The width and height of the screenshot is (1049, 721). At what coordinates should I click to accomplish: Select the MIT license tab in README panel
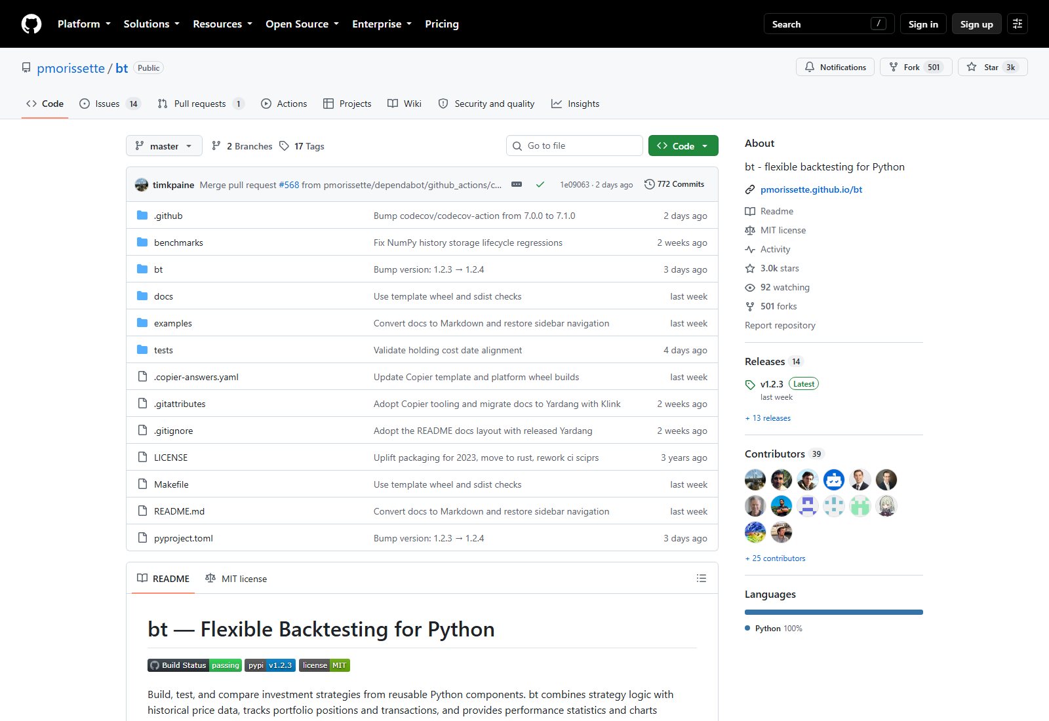pos(236,579)
